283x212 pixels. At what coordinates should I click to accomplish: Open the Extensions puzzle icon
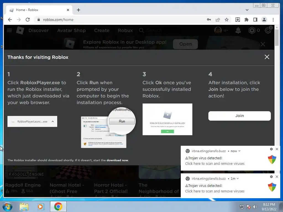point(246,20)
